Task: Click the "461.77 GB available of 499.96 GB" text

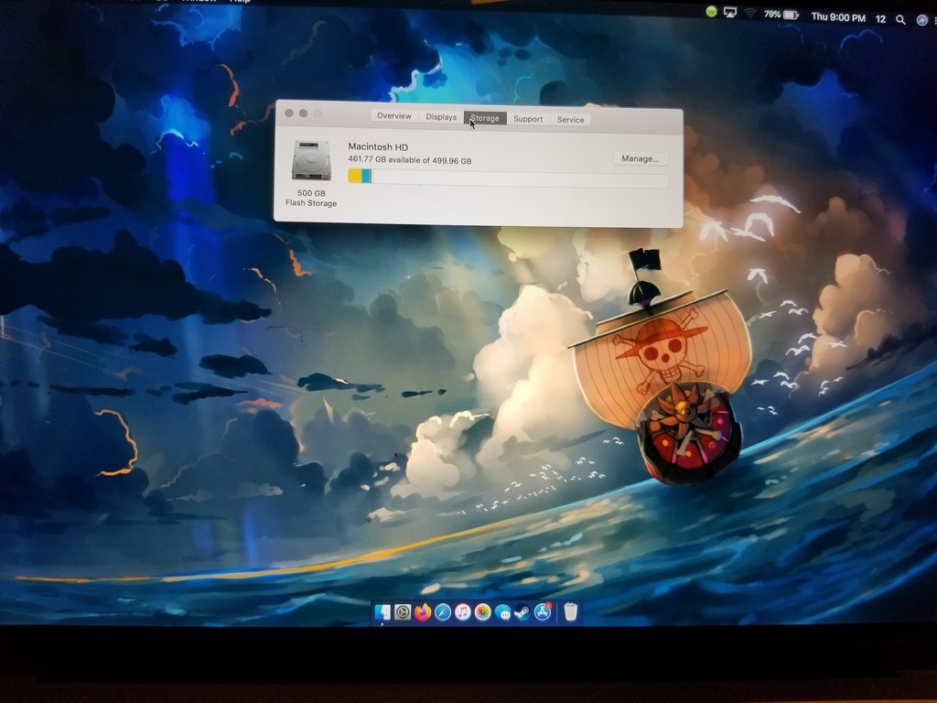Action: click(410, 160)
